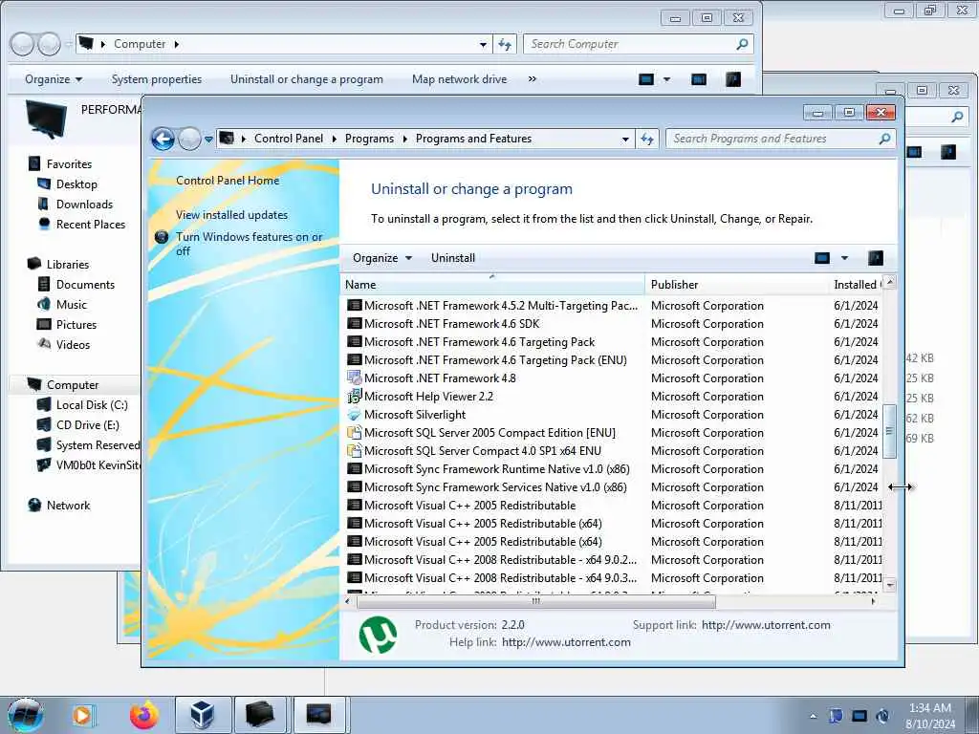Viewport: 979px width, 734px height.
Task: Click the Uninstall button
Action: point(452,258)
